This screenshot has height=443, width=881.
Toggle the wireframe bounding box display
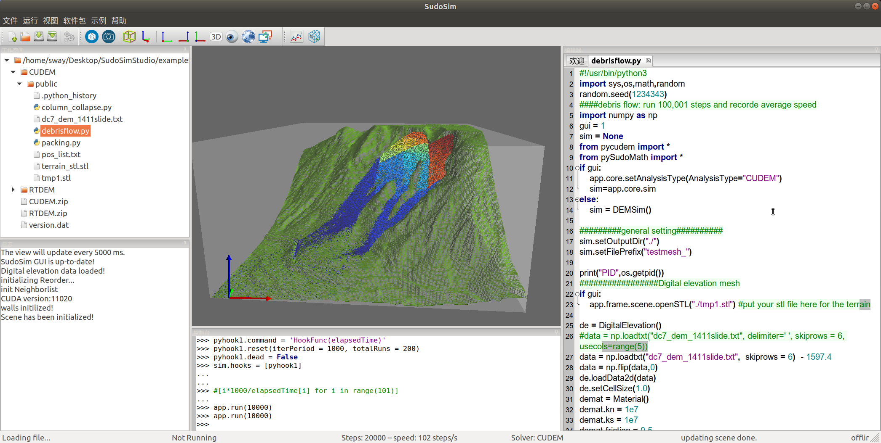pos(129,37)
